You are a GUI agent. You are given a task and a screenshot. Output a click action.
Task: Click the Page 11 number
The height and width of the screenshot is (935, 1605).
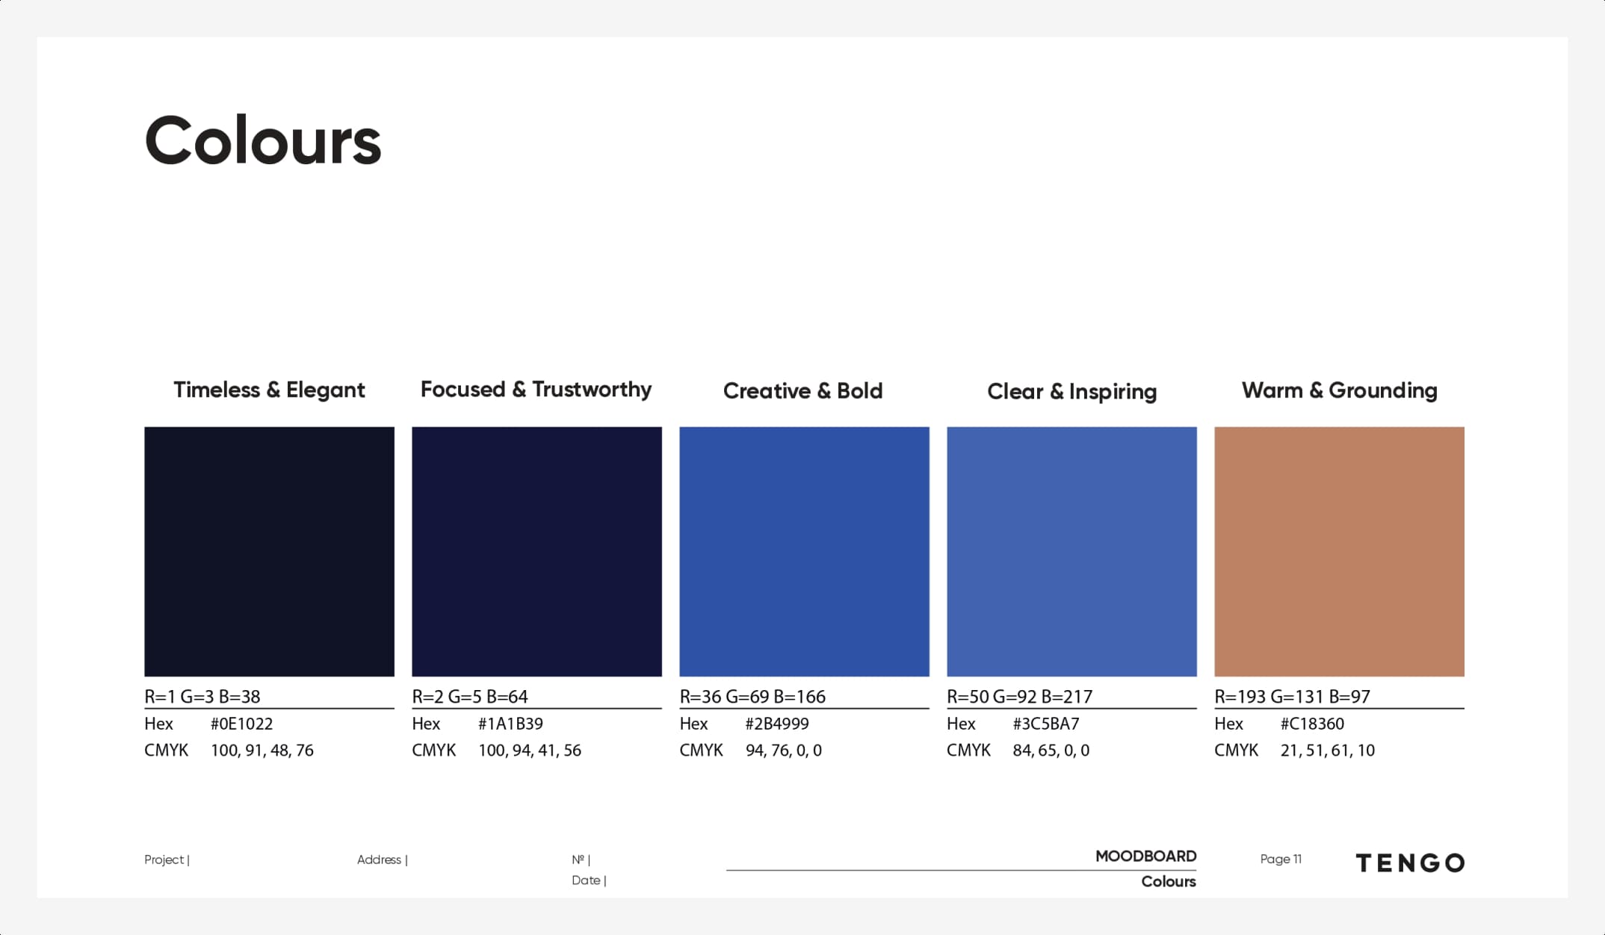pos(1281,859)
